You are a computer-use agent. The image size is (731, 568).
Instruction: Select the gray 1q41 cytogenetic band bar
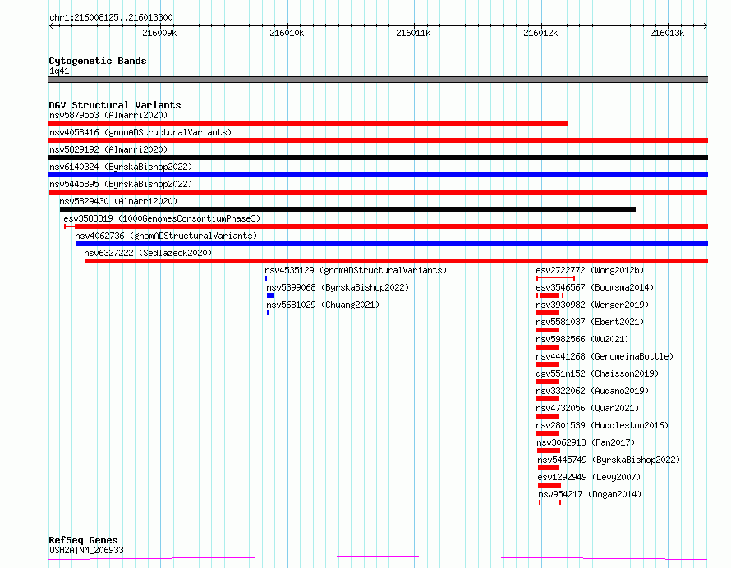coord(378,80)
